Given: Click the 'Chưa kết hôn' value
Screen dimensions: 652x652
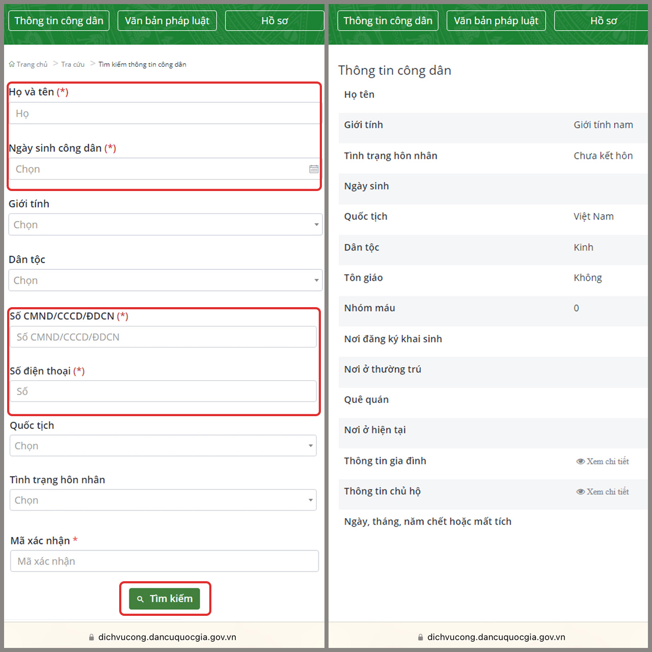Looking at the screenshot, I should tap(603, 156).
